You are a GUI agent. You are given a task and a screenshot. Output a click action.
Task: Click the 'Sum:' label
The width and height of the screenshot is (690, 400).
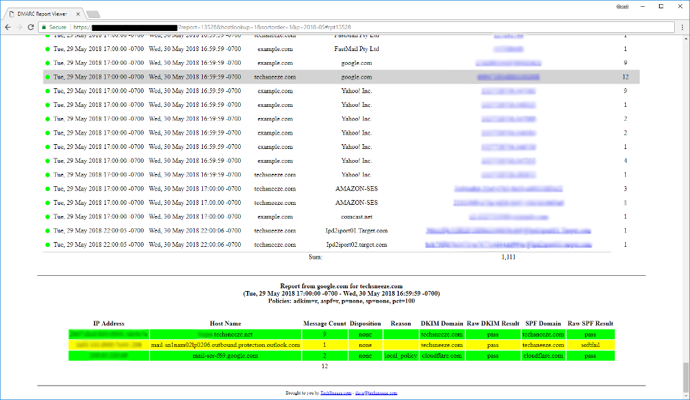coord(315,257)
